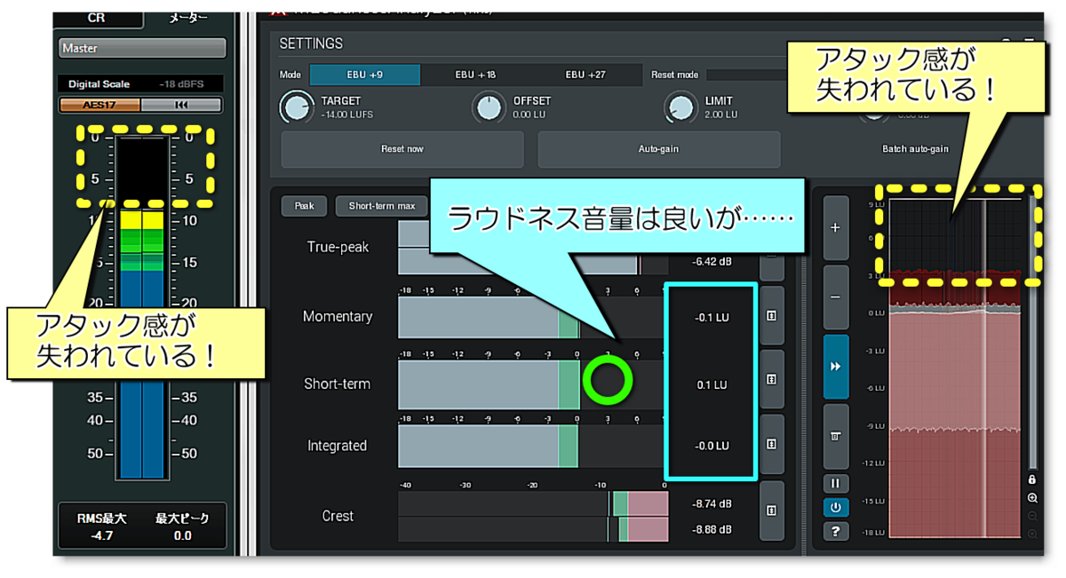Image resolution: width=1066 pixels, height=578 pixels.
Task: Click the -6.42 dB True-peak value
Action: click(x=712, y=262)
